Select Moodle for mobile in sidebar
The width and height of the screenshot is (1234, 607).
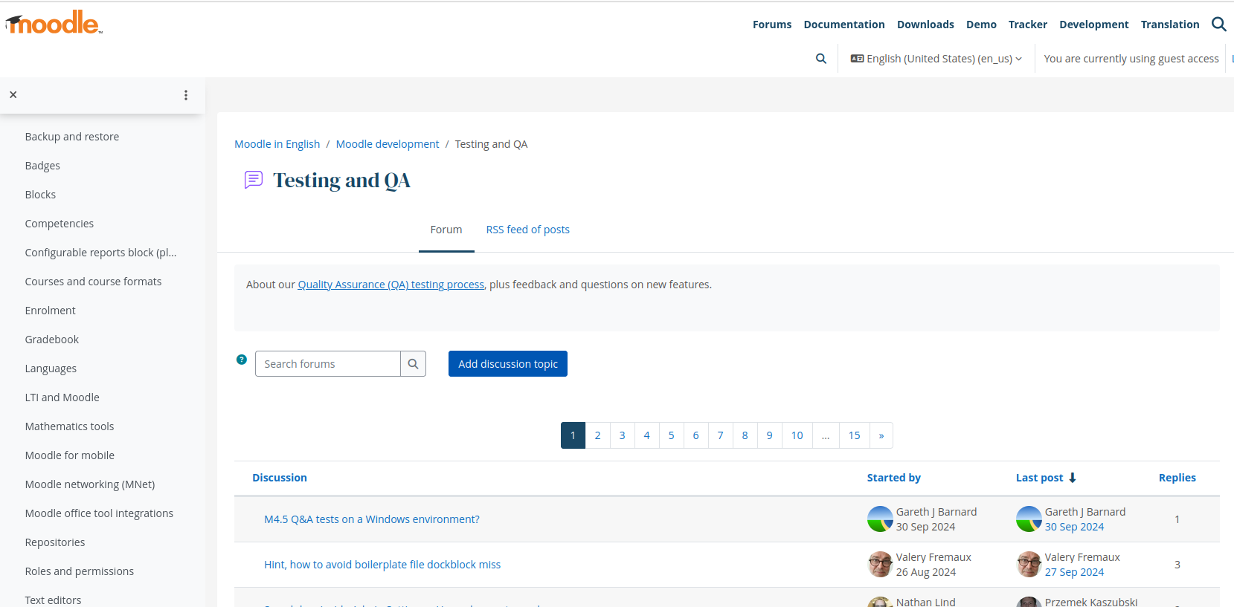coord(69,455)
